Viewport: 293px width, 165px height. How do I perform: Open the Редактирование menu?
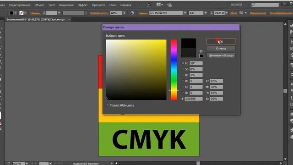point(19,5)
